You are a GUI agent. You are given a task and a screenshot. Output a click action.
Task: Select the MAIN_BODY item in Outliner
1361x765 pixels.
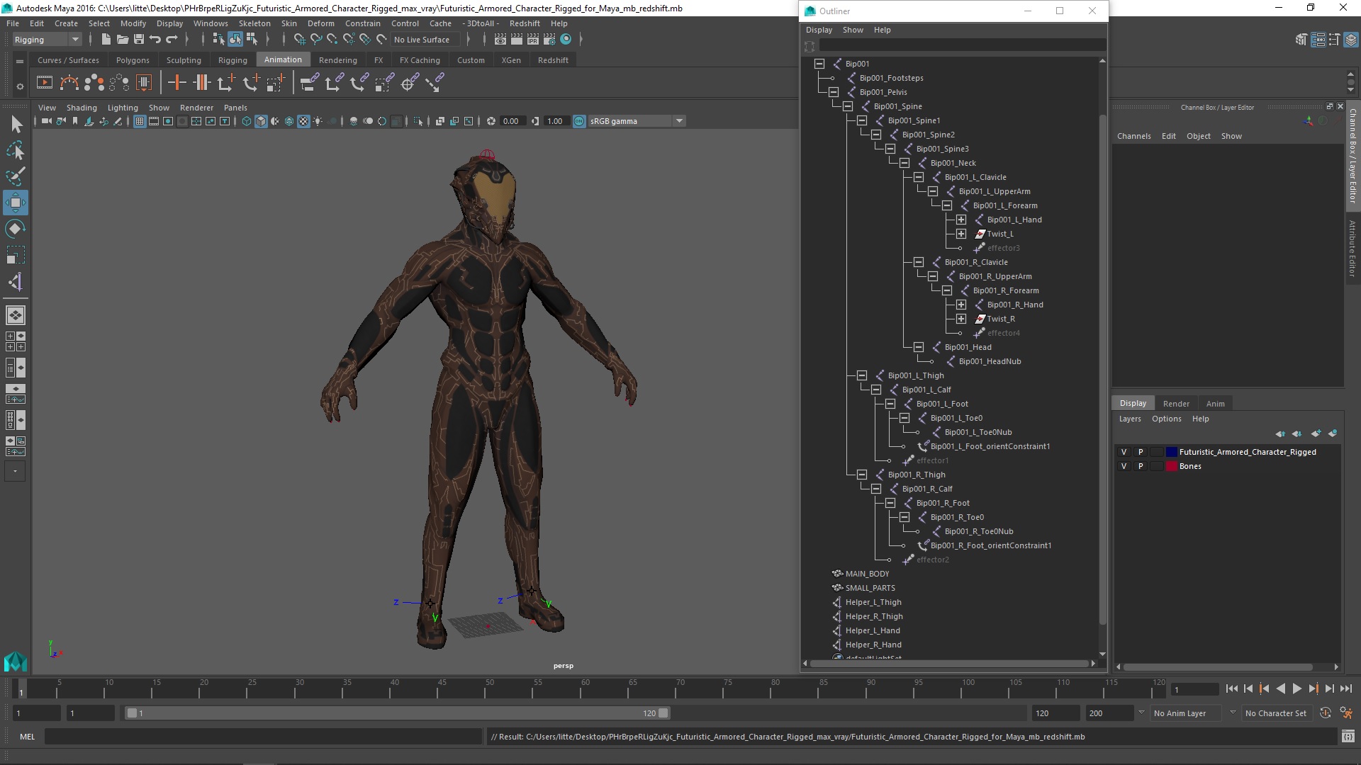[866, 574]
